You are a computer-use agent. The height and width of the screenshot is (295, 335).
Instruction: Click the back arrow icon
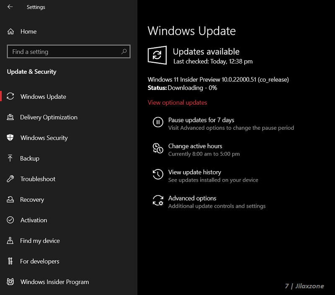(10, 7)
